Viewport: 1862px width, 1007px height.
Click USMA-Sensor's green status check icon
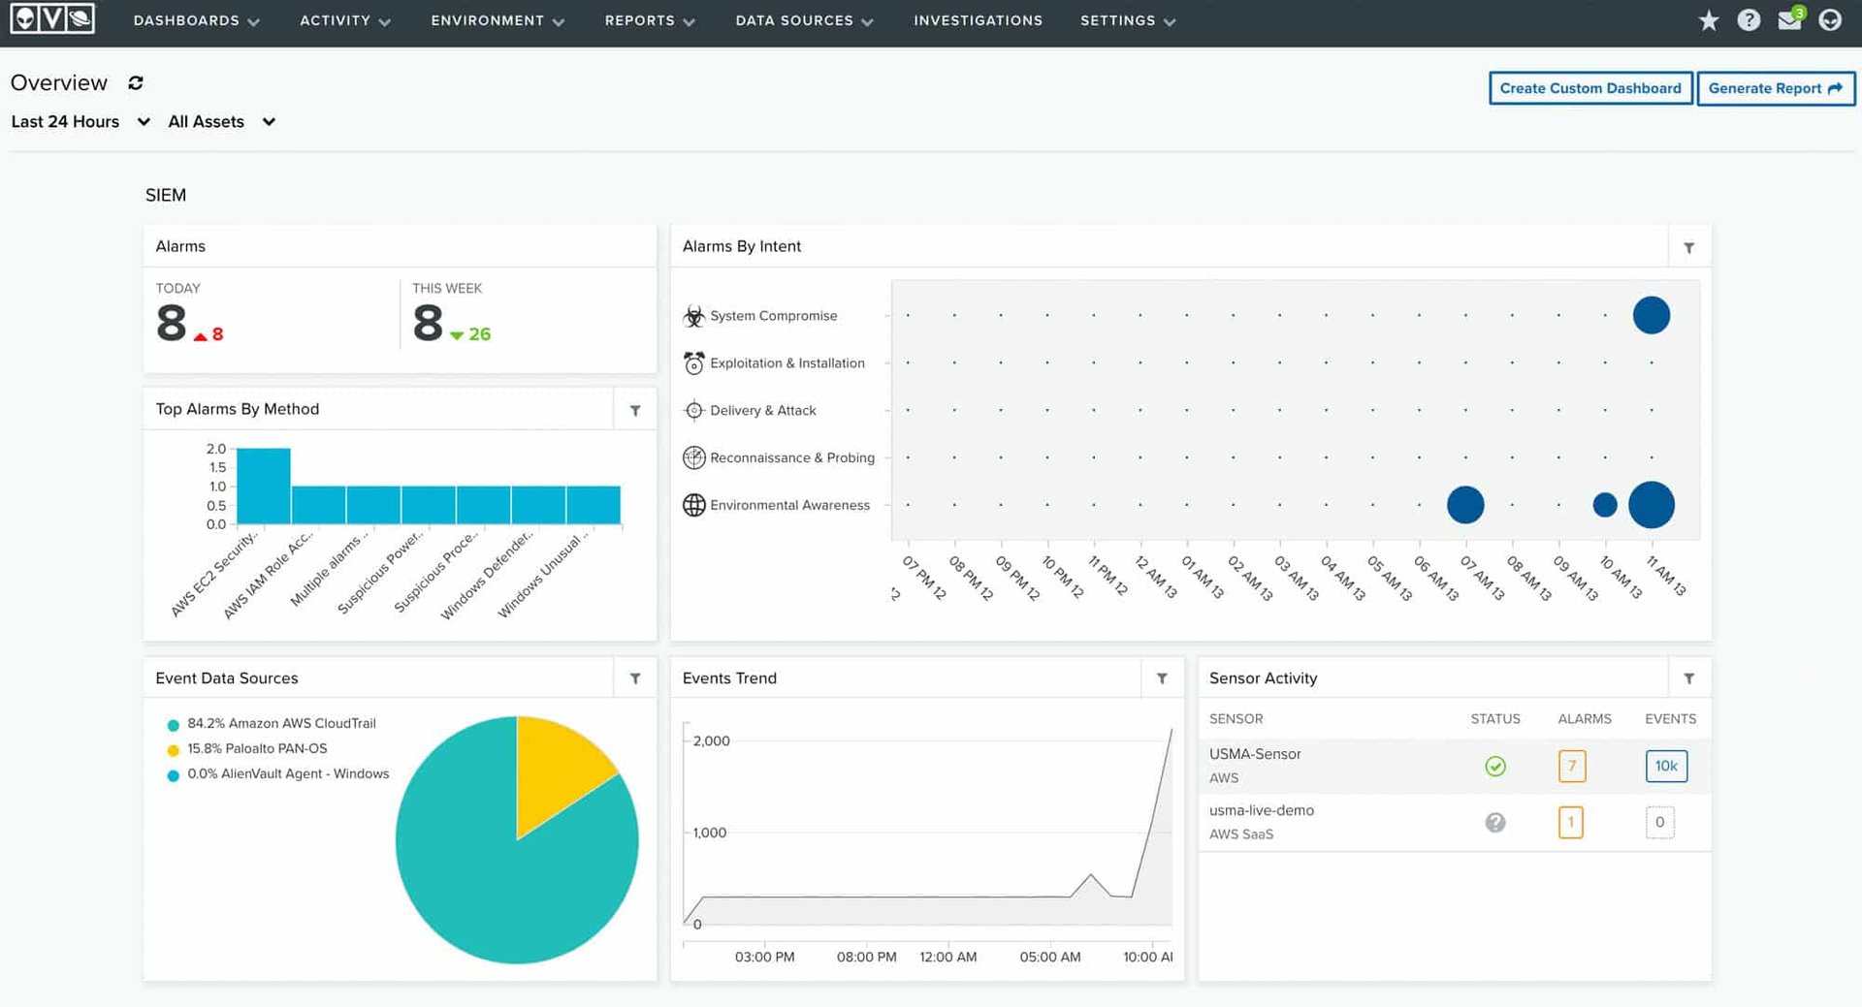[1495, 767]
